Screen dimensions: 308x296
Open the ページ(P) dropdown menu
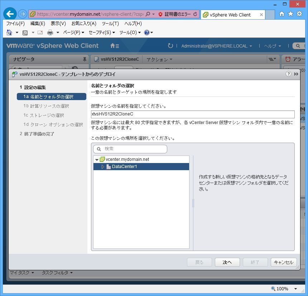click(74, 33)
